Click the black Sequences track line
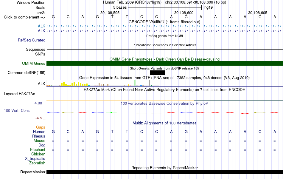283x179 pixels. click(164, 49)
